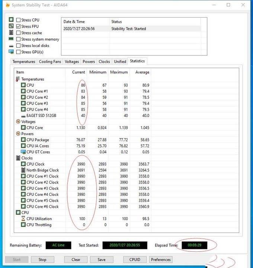The image size is (253, 268).
Task: Click the Average column header
Action: (140, 72)
